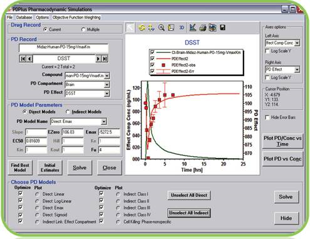Click the rotate/refresh chart toolbar icon
Viewport: 310px width, 239px height.
click(x=142, y=28)
